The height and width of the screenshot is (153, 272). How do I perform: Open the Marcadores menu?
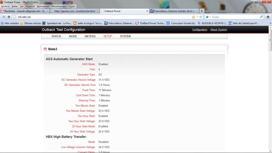(43, 6)
